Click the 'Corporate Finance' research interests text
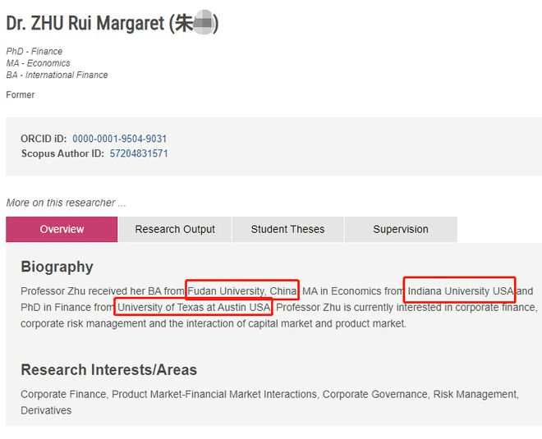This screenshot has width=542, height=439. click(63, 395)
